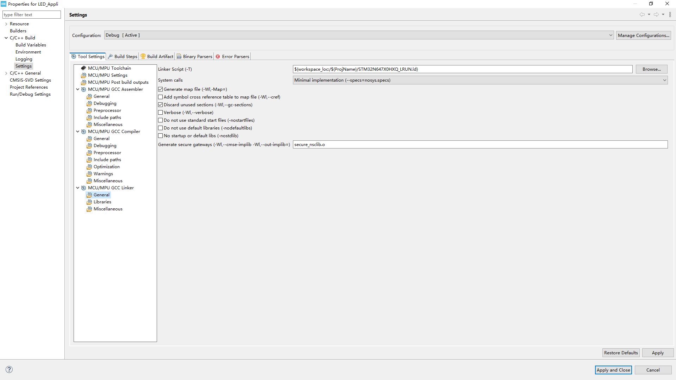The height and width of the screenshot is (380, 676).
Task: Click the Build Artifact trophy icon
Action: pyautogui.click(x=143, y=56)
